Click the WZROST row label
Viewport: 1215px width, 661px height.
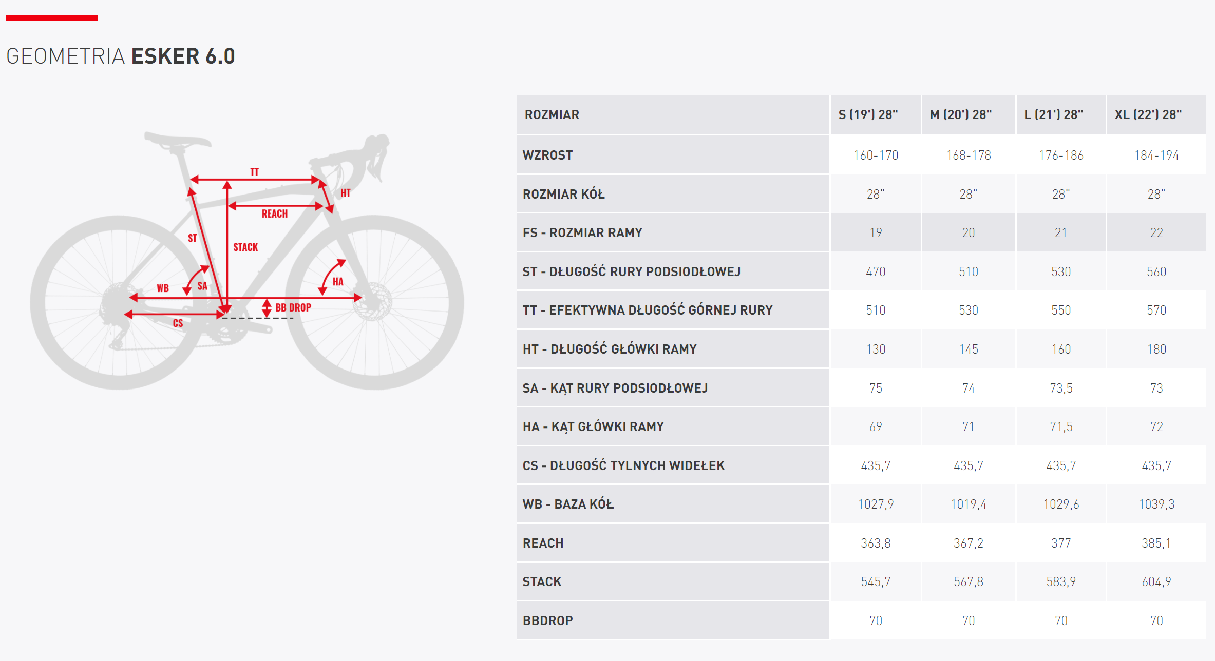547,155
